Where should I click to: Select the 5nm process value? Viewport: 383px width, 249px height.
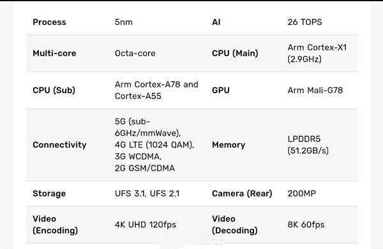coord(124,22)
